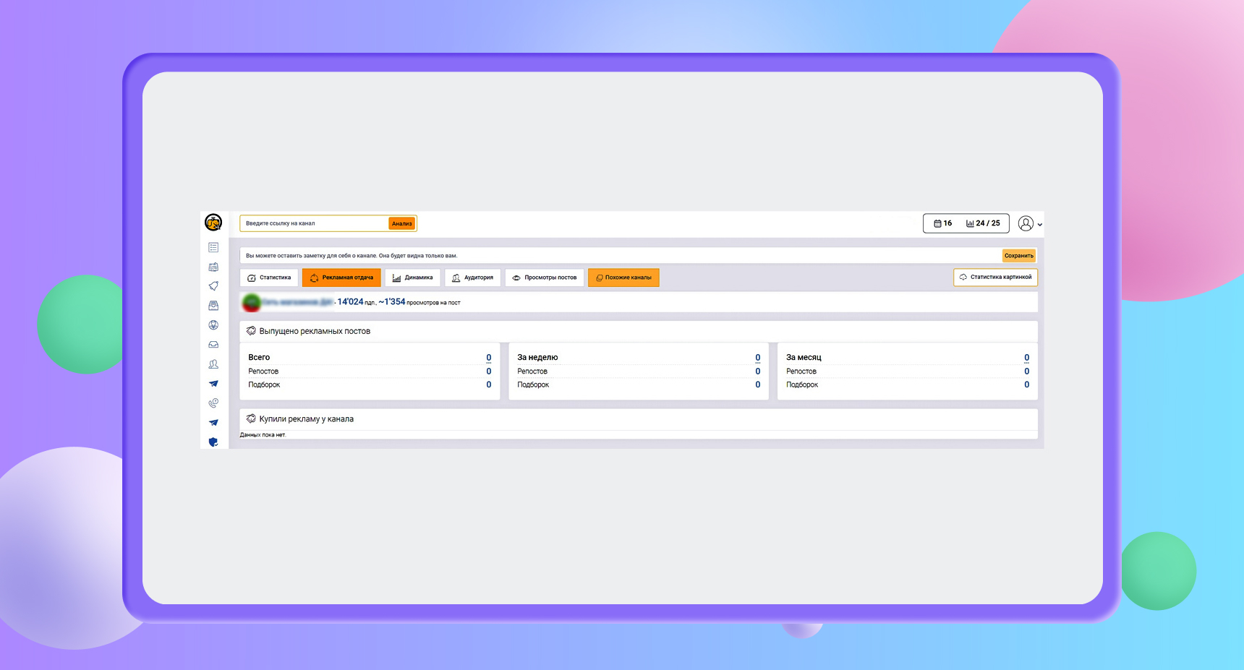Open the inbox tray icon in the sidebar
1244x670 pixels.
213,345
